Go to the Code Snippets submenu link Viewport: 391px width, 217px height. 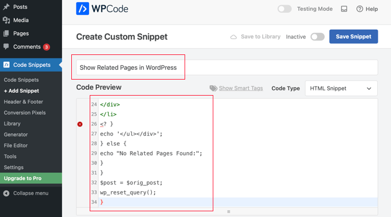[21, 80]
